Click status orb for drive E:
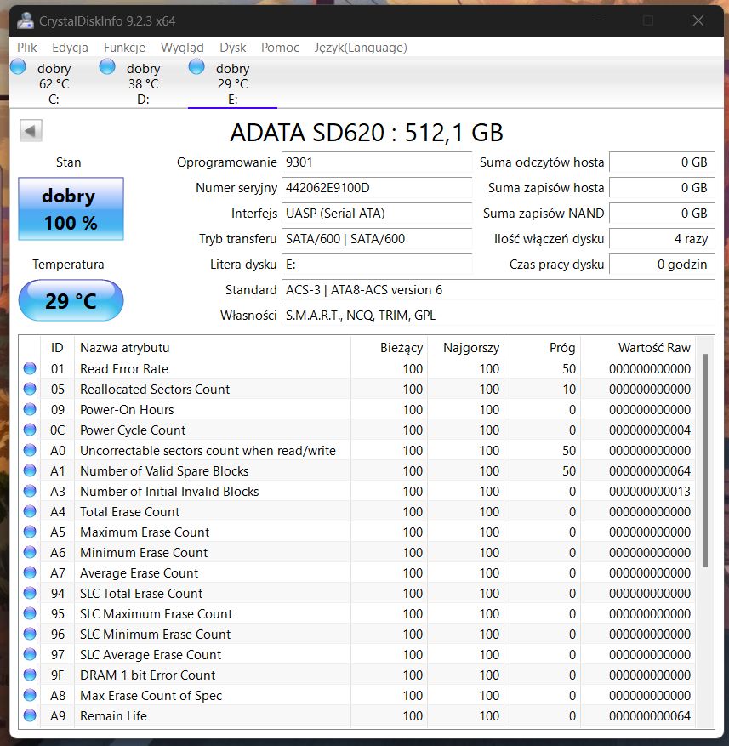 coord(196,66)
